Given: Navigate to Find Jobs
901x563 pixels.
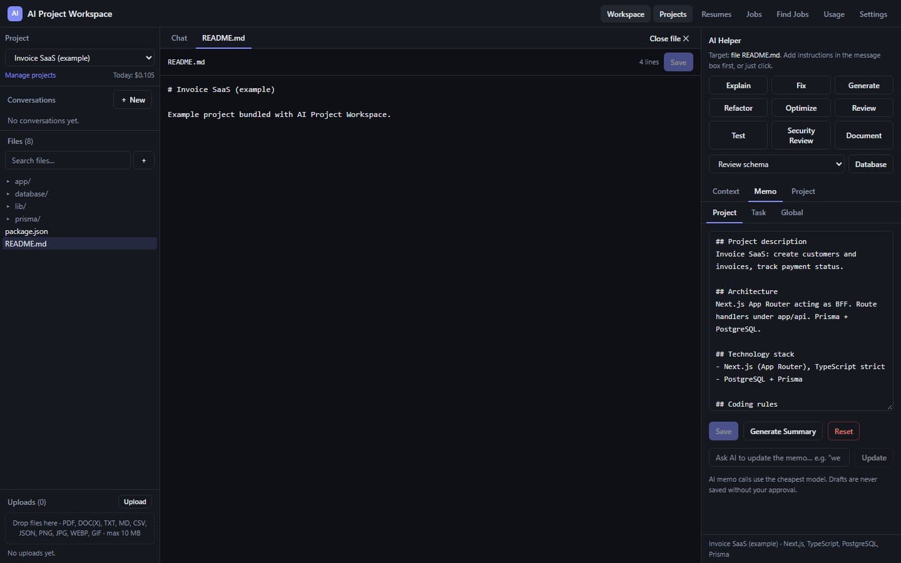Looking at the screenshot, I should click(x=792, y=14).
